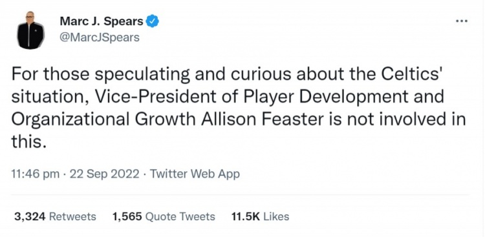Screen dimensions: 485x237
Task: Open the Twitter Web App source label
Action: [195, 174]
